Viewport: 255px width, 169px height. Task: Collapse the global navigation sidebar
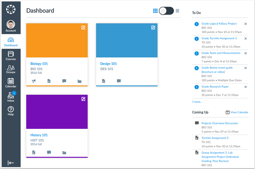[x=11, y=163]
